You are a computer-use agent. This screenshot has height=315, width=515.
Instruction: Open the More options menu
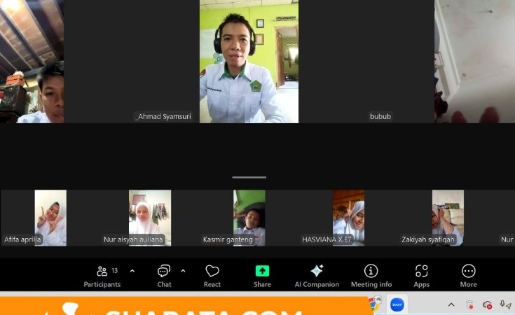coord(468,275)
